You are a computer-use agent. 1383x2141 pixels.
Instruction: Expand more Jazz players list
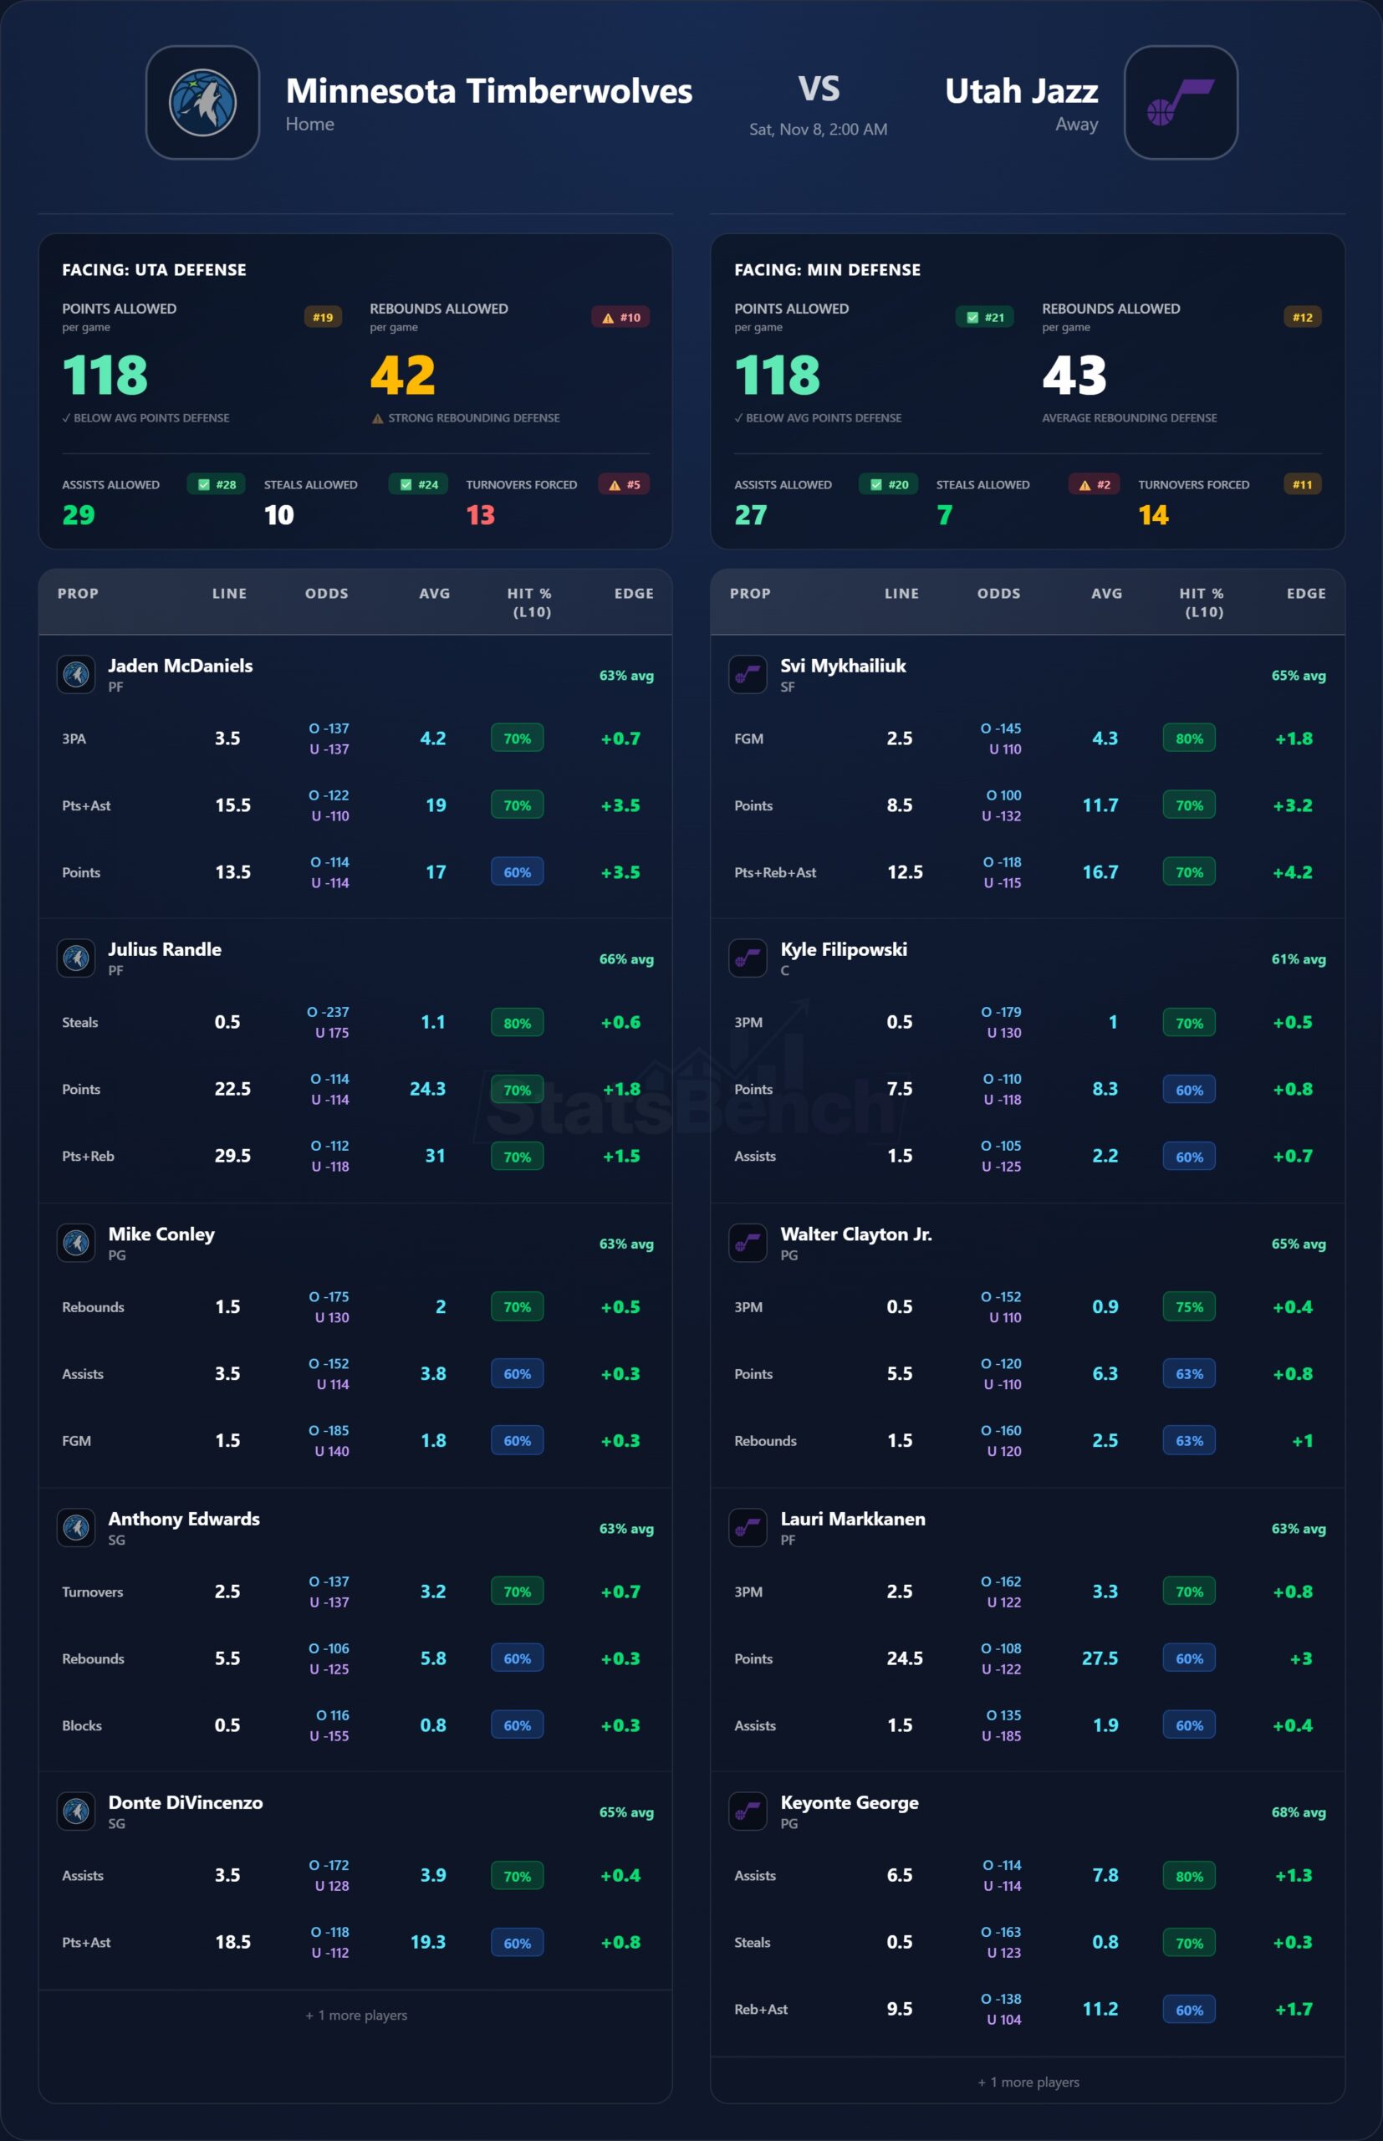[1028, 2081]
